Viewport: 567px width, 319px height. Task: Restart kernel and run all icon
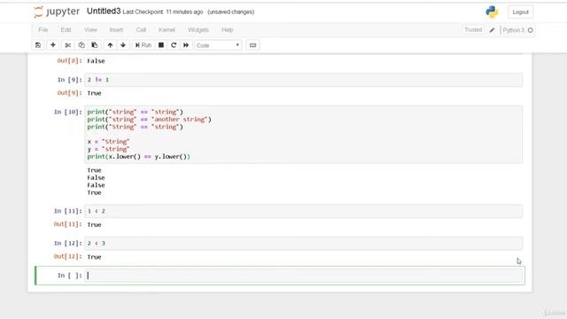point(186,45)
